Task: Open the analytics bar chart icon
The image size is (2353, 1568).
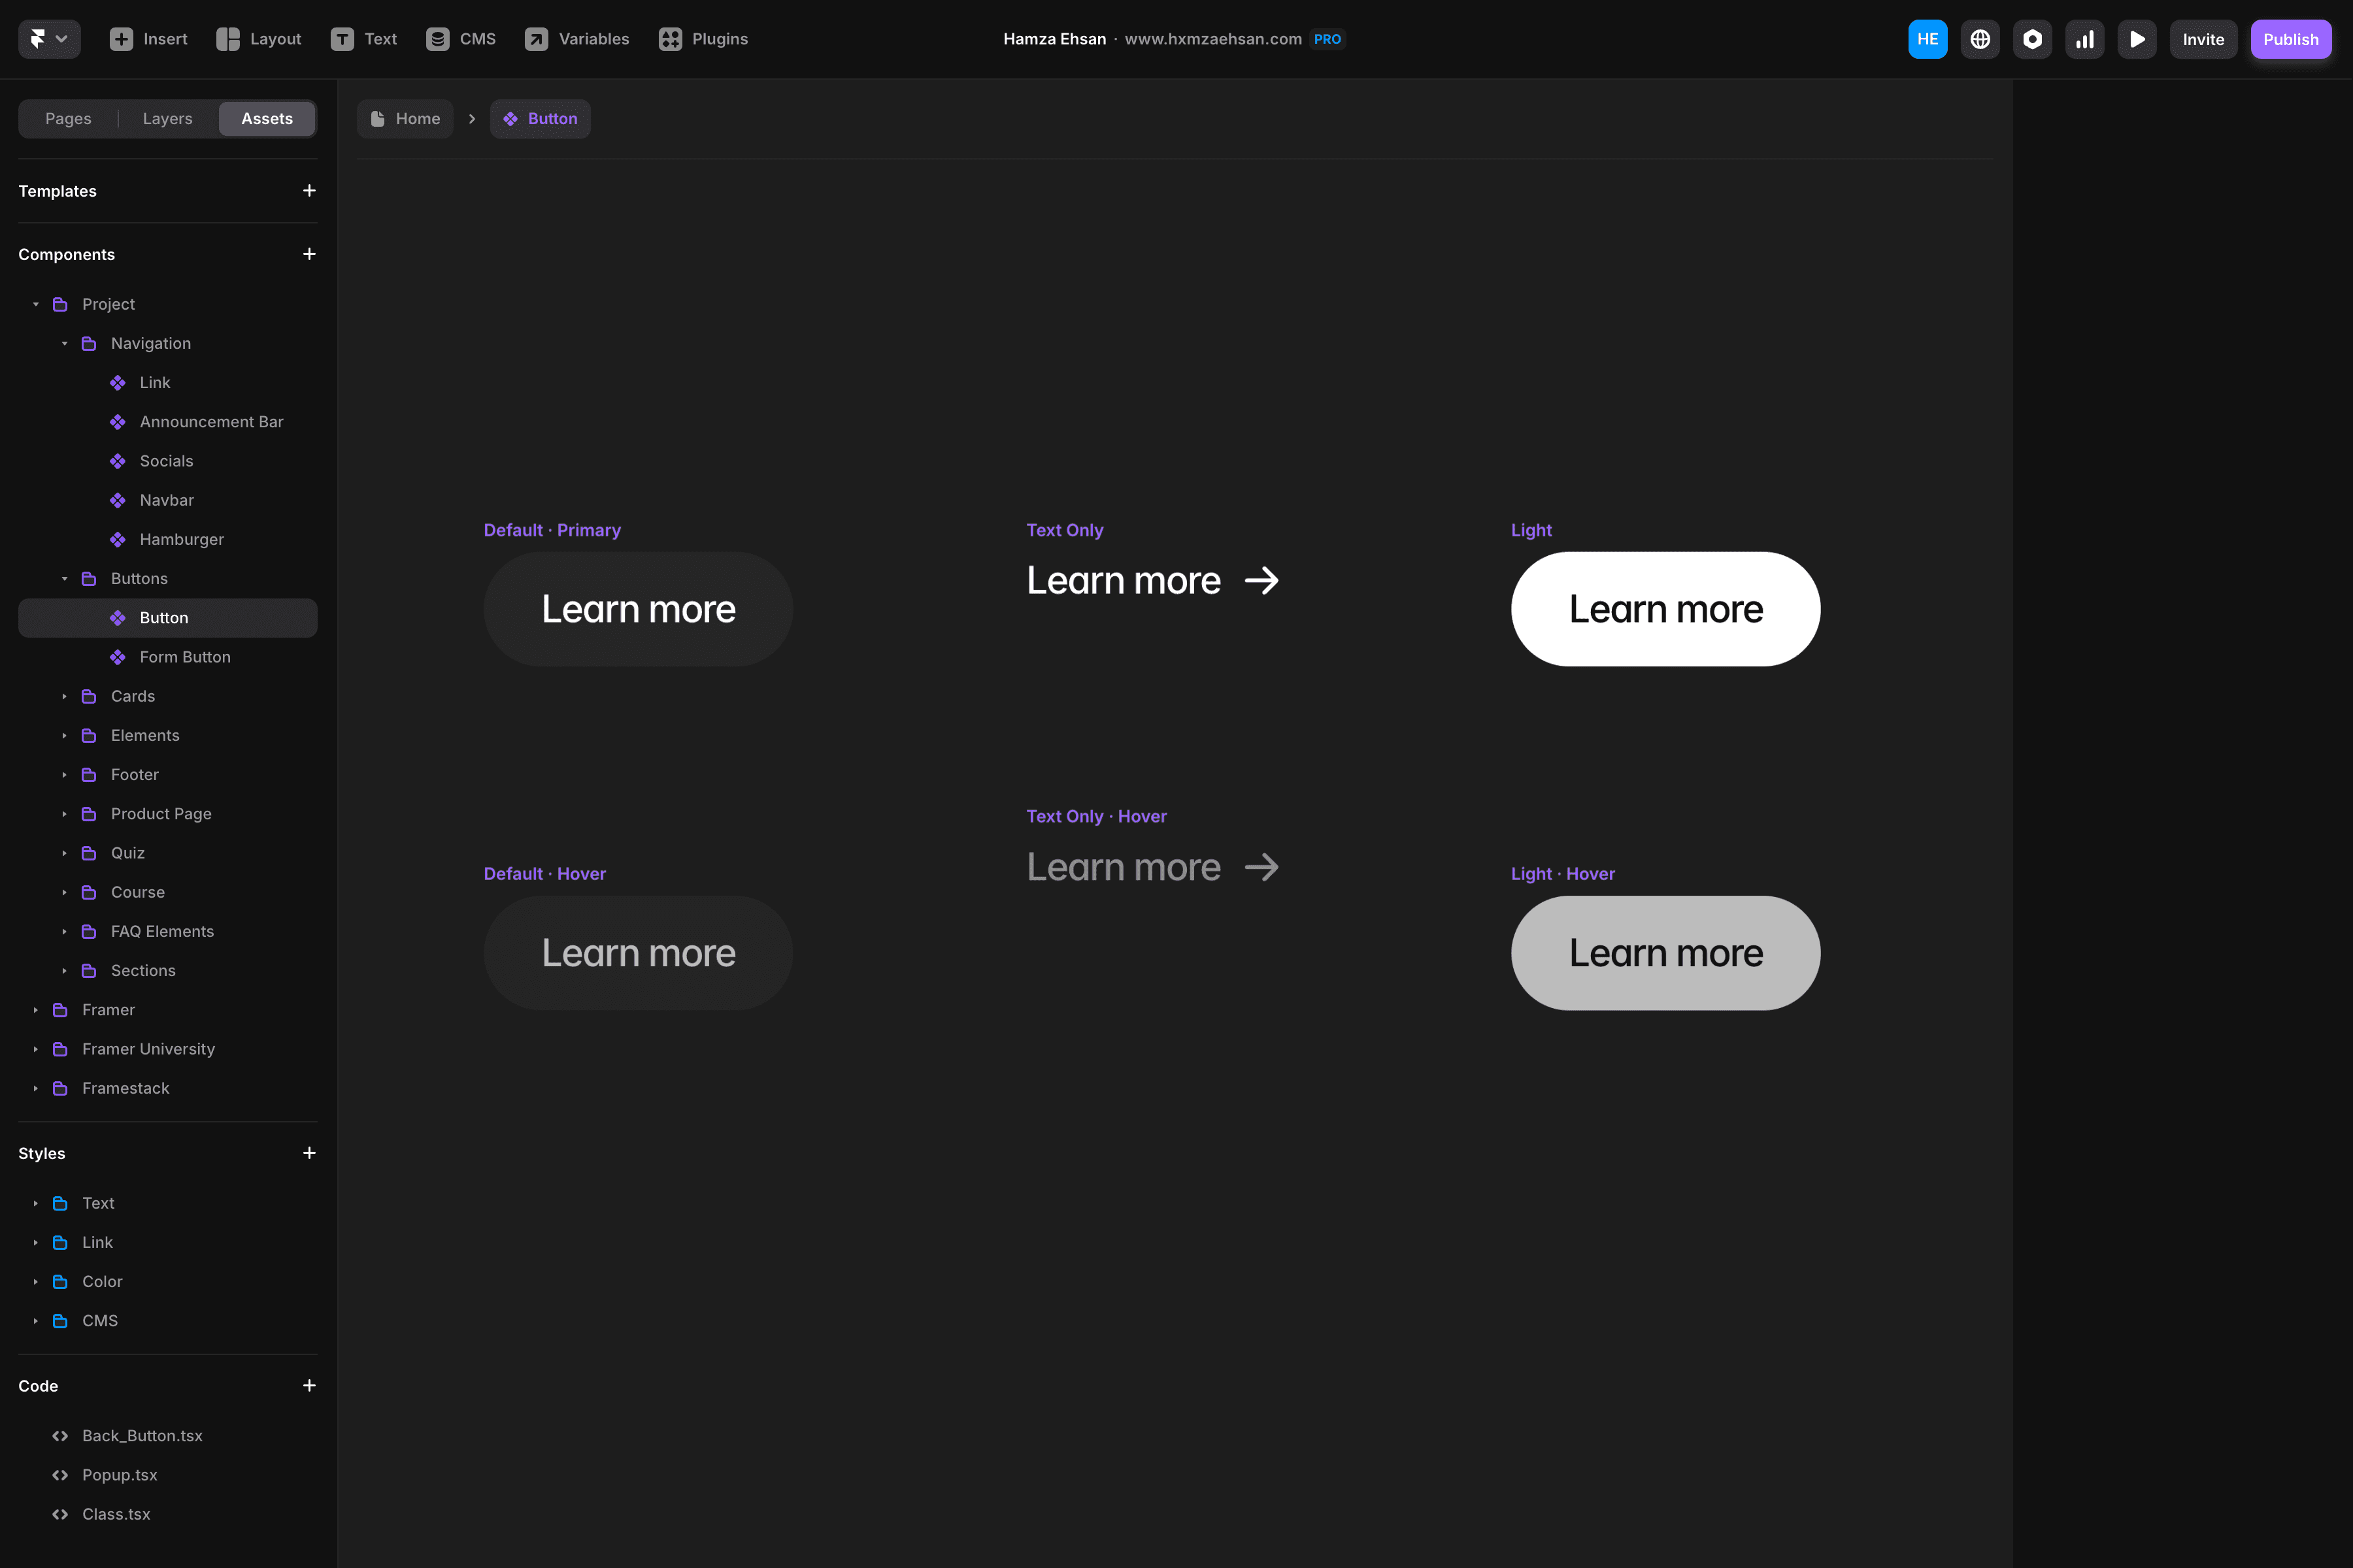Action: pos(2085,39)
